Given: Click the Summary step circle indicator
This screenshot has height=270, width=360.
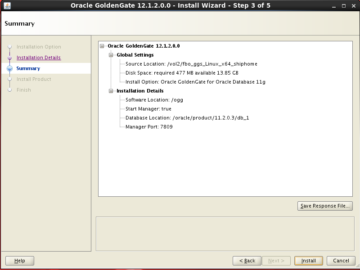Looking at the screenshot, I should click(9, 68).
